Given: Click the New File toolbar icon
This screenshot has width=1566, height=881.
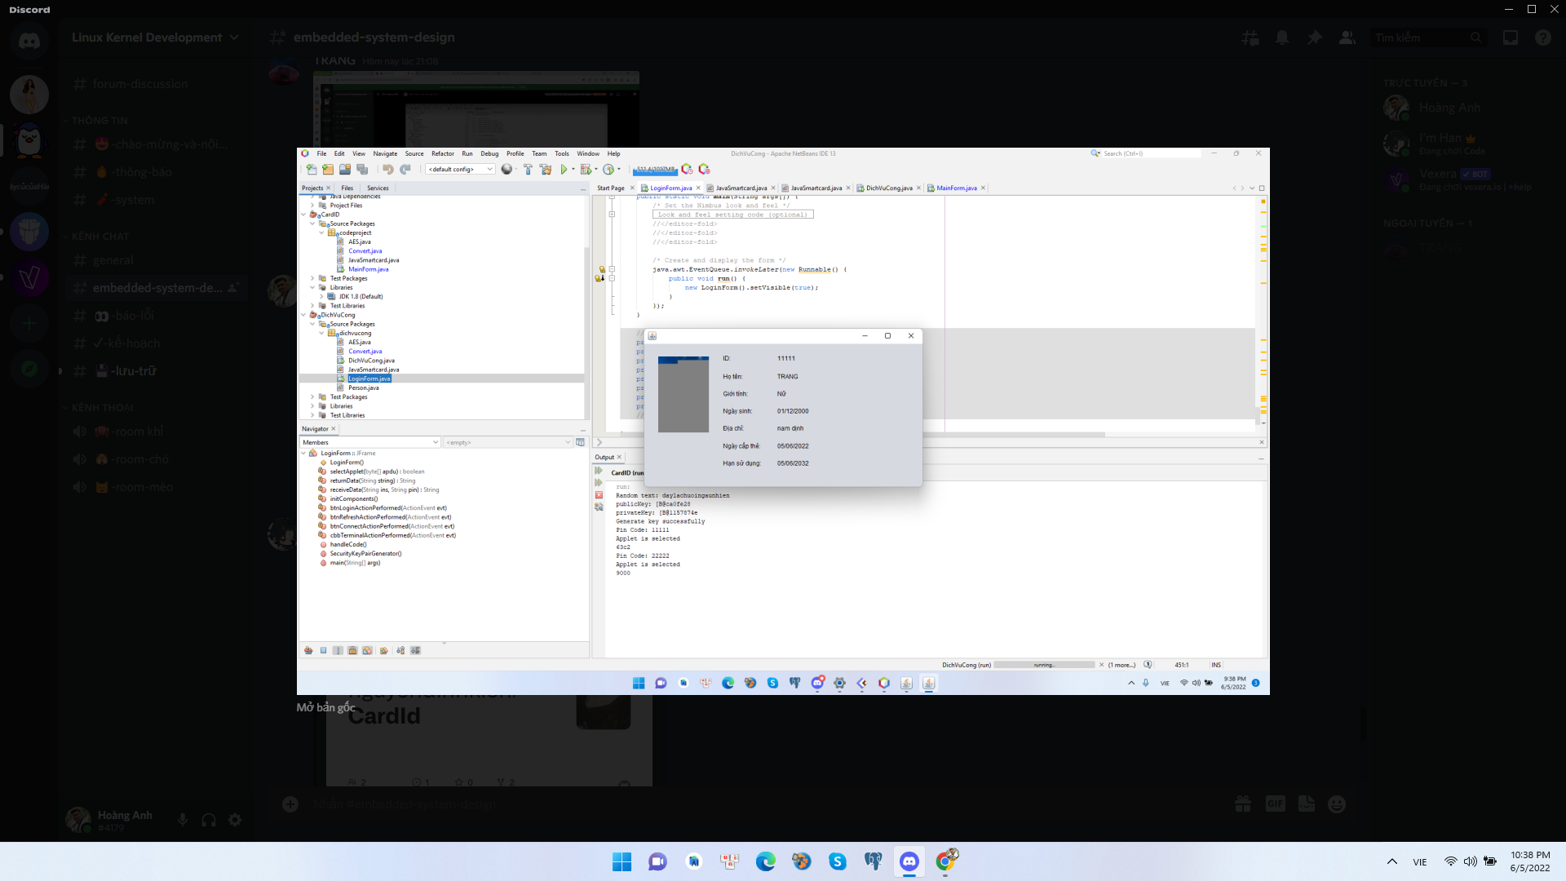Looking at the screenshot, I should click(311, 170).
